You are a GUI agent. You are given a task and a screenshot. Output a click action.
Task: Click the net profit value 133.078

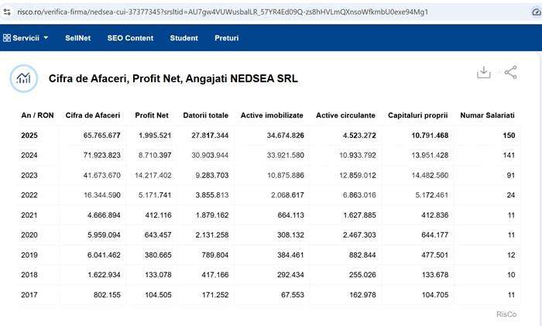click(158, 274)
